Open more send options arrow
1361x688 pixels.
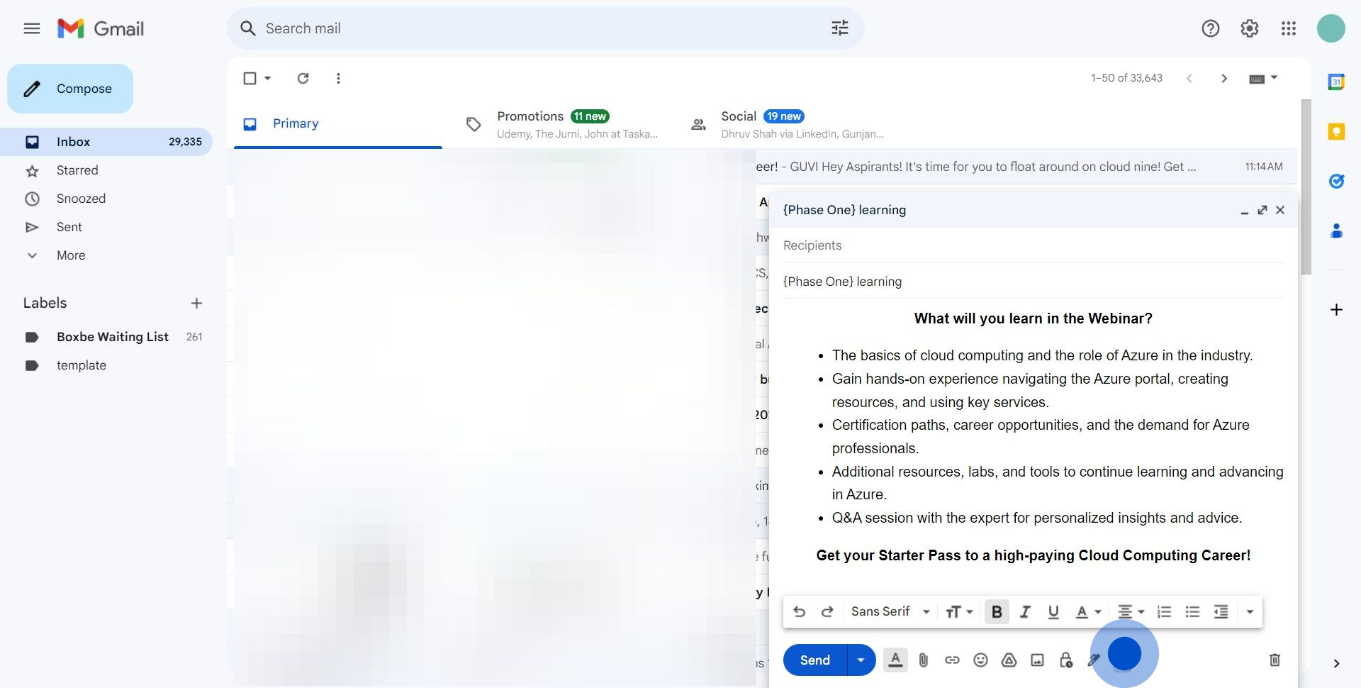click(x=861, y=660)
